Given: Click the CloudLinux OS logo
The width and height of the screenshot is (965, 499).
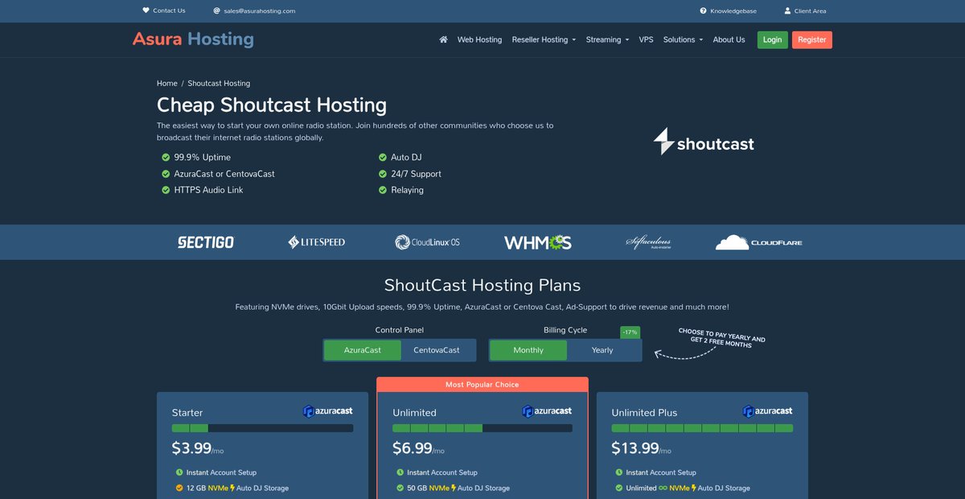Looking at the screenshot, I should [x=427, y=242].
